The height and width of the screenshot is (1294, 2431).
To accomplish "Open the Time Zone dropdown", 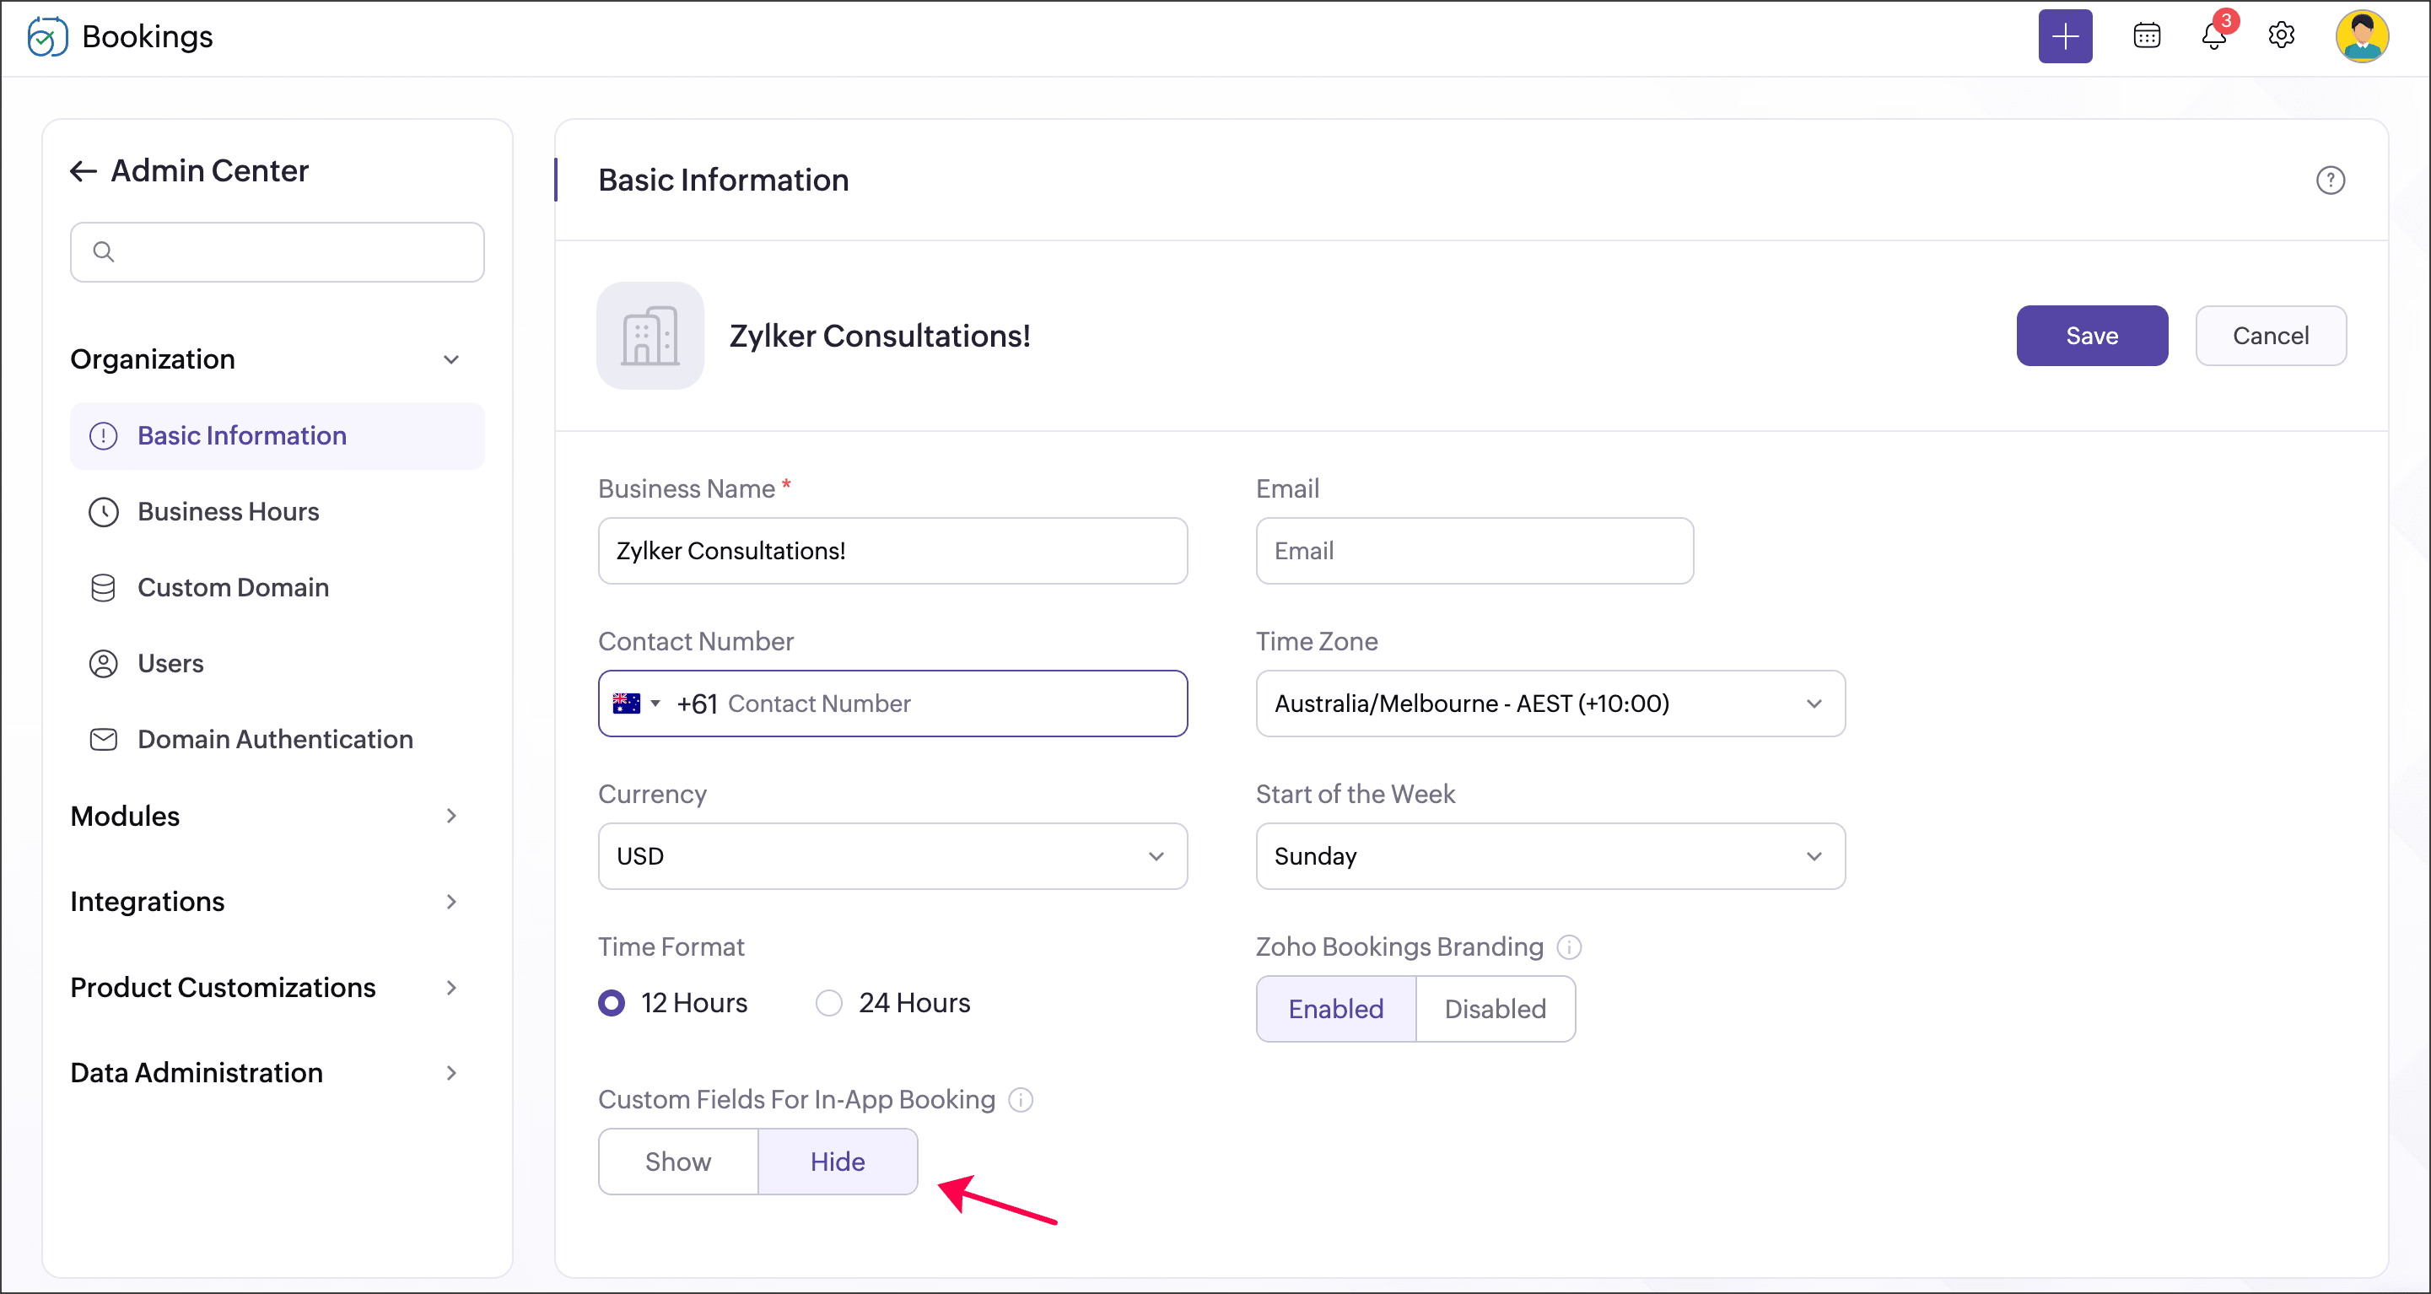I will point(1550,704).
